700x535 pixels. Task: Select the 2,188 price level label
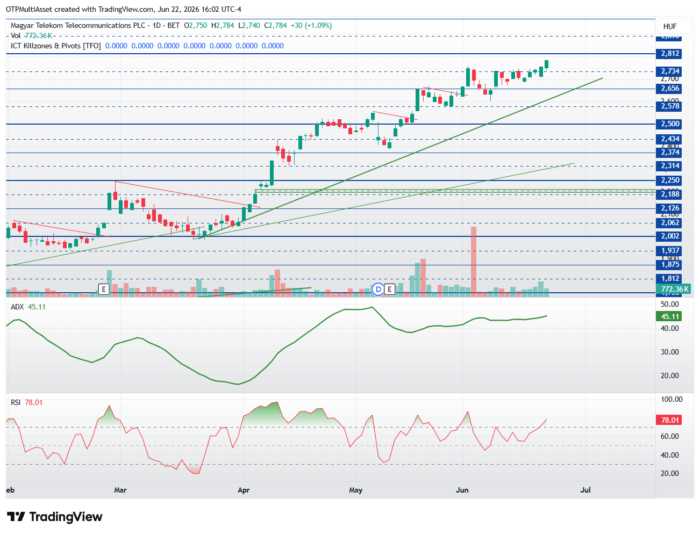670,194
